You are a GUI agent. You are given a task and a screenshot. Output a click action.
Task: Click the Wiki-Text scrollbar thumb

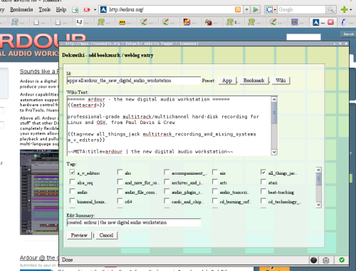(274, 113)
